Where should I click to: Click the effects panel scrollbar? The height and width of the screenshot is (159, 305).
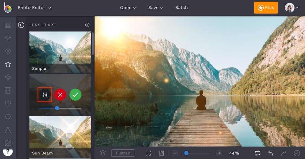click(93, 44)
